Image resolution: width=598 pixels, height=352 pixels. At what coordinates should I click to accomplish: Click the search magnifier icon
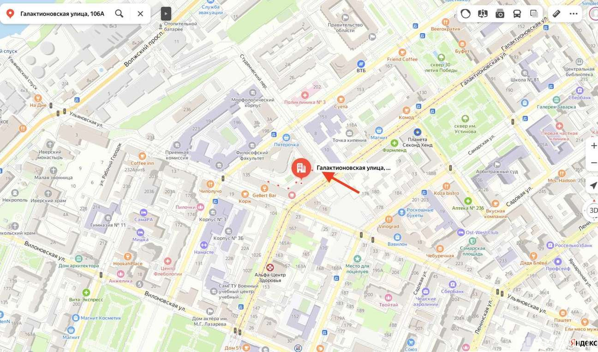pos(119,14)
